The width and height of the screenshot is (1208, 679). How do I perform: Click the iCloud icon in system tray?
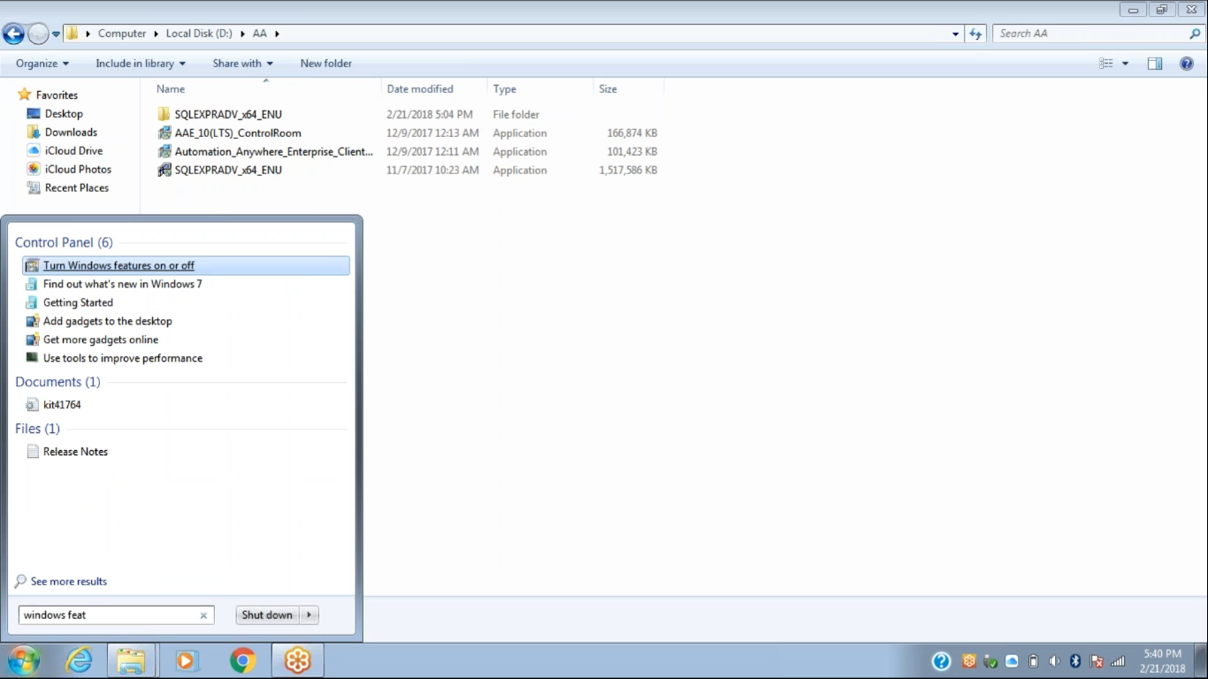[x=1012, y=661]
